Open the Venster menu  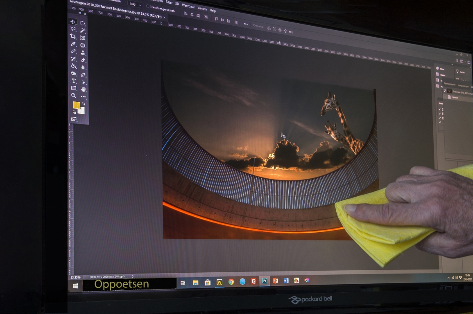[202, 9]
